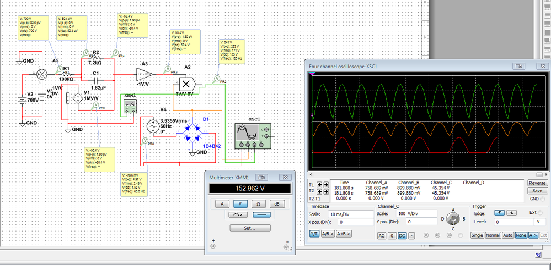
Task: Save the oscilloscope data
Action: click(537, 190)
